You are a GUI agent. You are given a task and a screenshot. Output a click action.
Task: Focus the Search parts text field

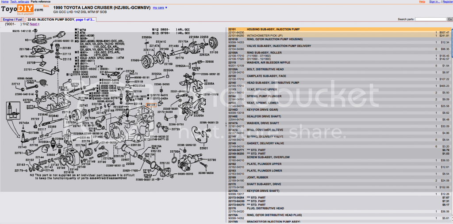point(430,19)
